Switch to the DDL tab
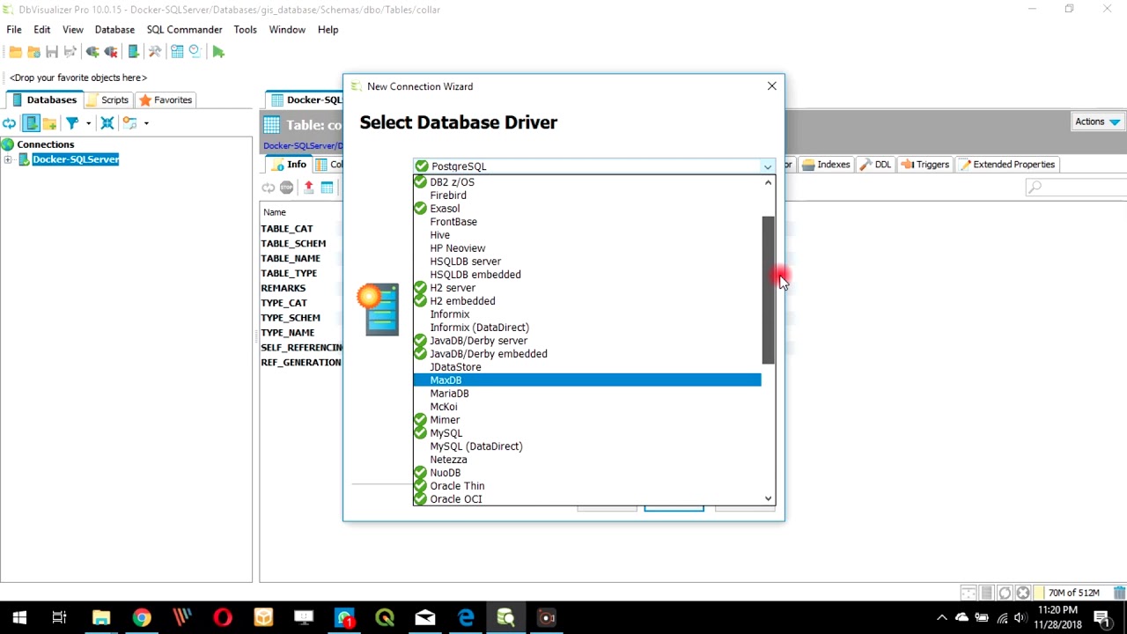The image size is (1127, 634). click(x=875, y=165)
